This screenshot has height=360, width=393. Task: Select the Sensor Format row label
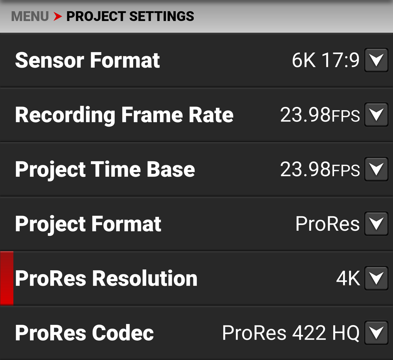pyautogui.click(x=88, y=60)
